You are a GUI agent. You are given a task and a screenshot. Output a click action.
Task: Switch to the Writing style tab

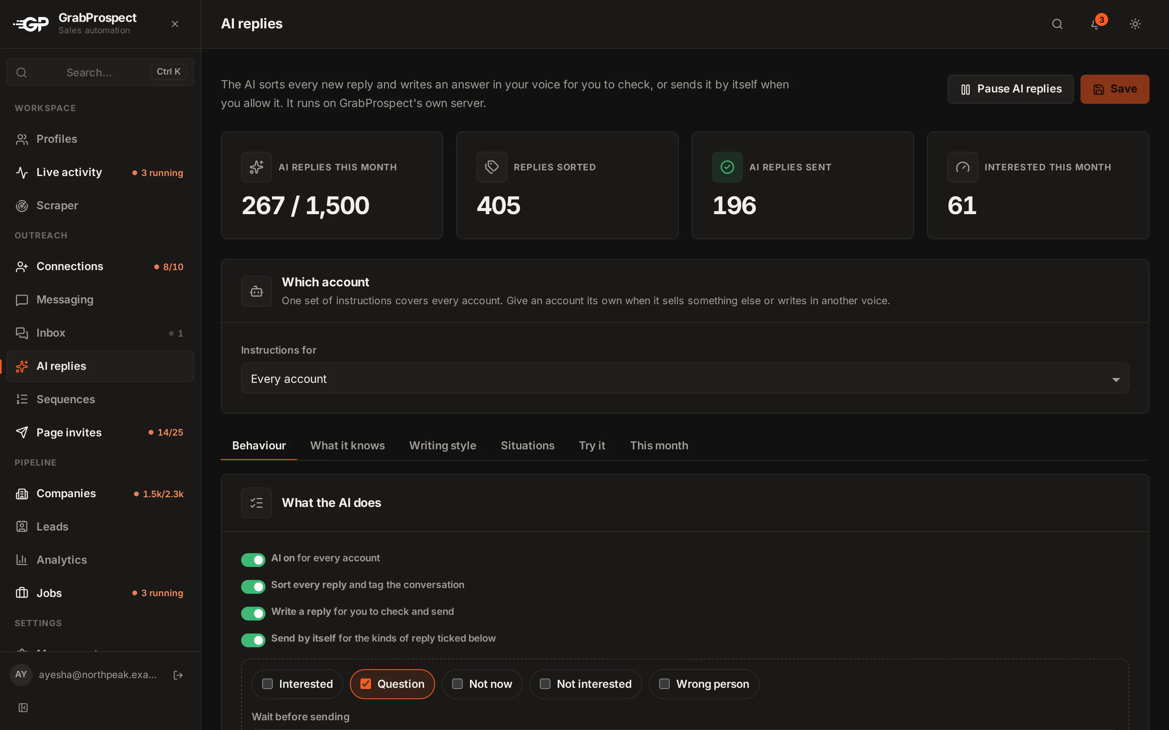(x=442, y=446)
